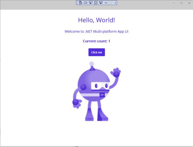Click the robot's antenna bulb
This screenshot has width=193, height=147.
coord(92,64)
